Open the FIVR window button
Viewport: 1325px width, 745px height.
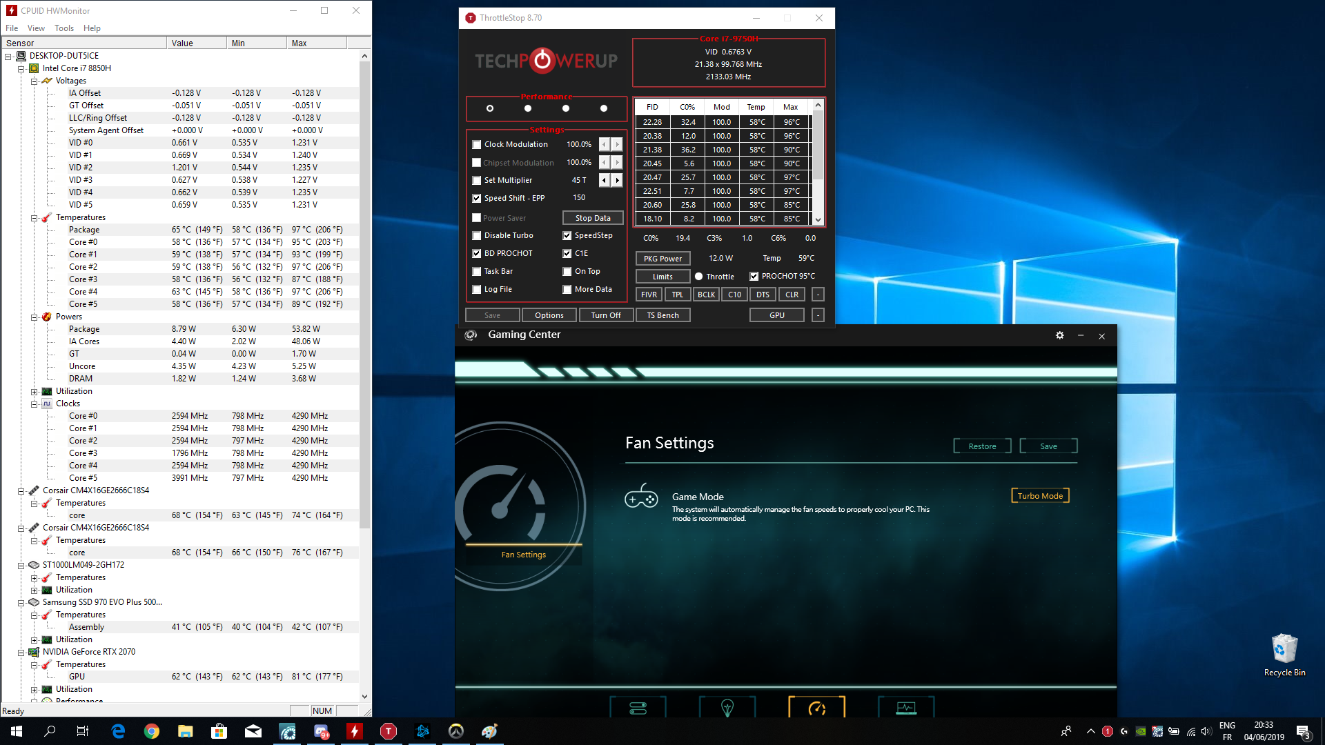coord(649,295)
